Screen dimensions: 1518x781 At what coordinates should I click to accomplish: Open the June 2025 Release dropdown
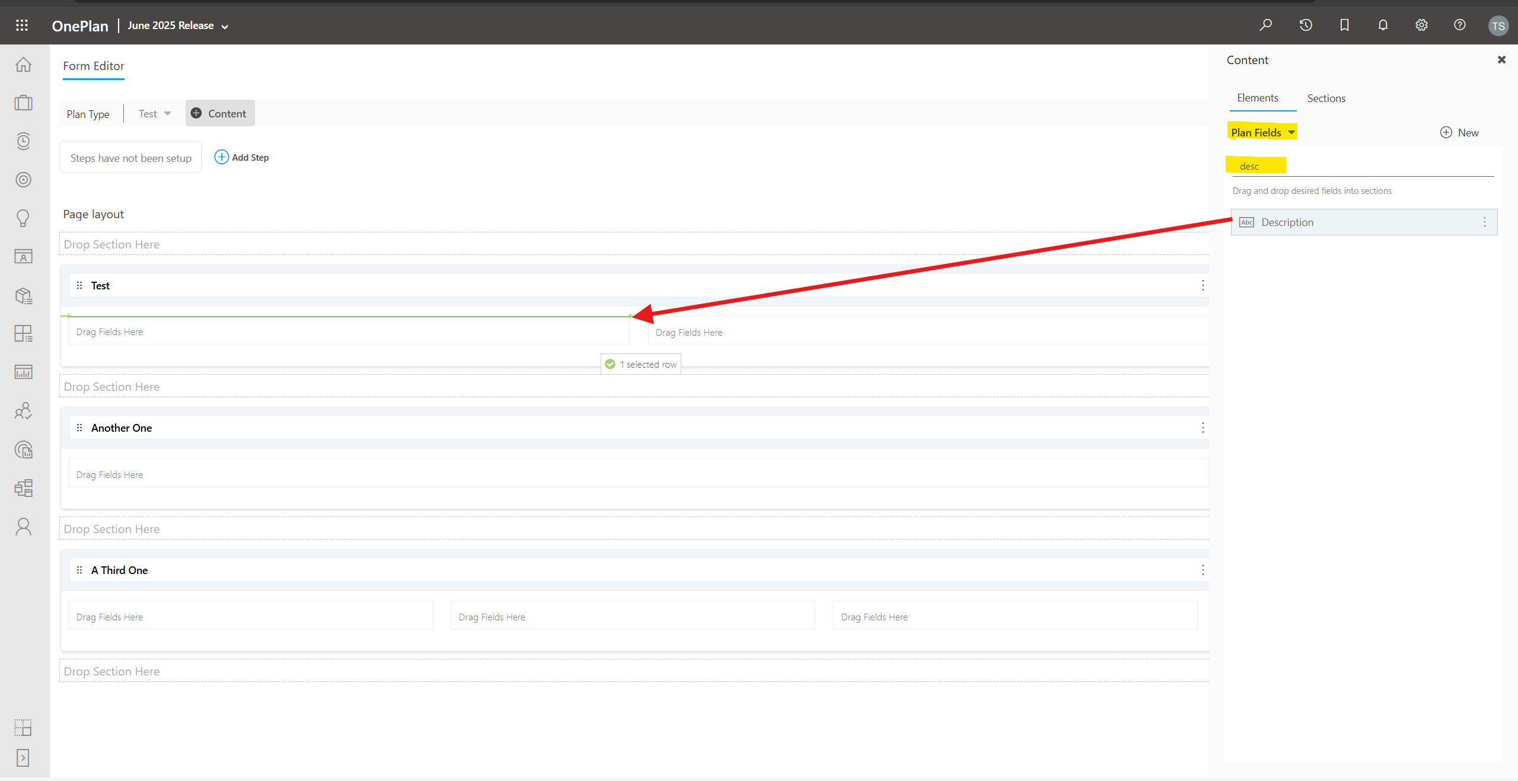point(178,25)
